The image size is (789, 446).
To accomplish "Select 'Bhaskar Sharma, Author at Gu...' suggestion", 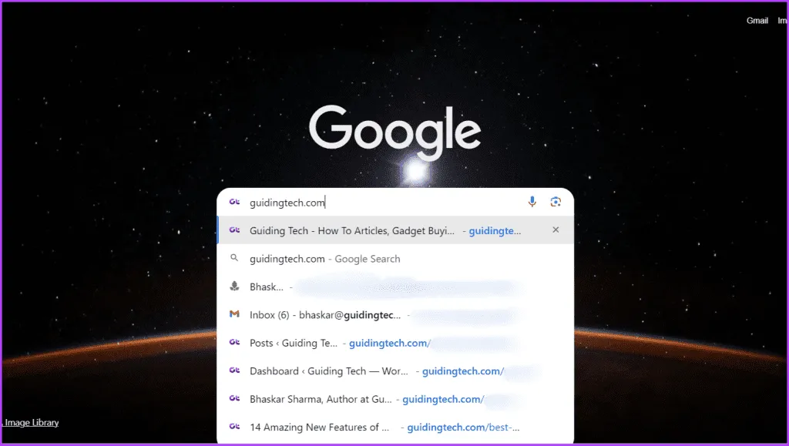I will tap(320, 399).
